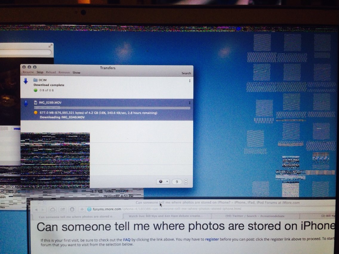Click Search in the Transfers toolbar
The width and height of the screenshot is (339, 254).
click(x=186, y=73)
